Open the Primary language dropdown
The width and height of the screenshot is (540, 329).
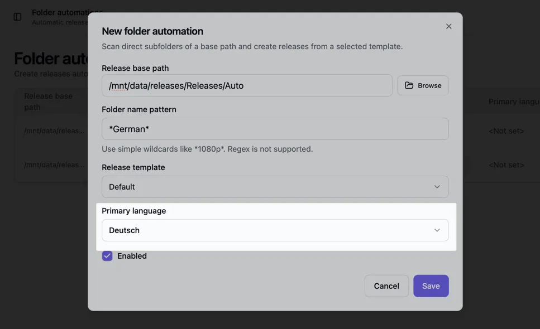point(275,230)
